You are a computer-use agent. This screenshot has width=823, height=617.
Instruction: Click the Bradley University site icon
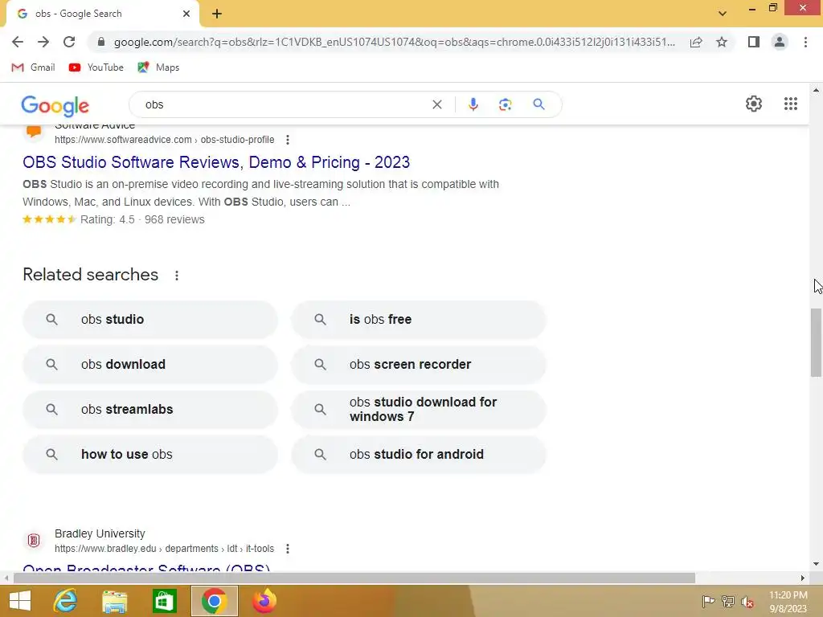tap(34, 541)
